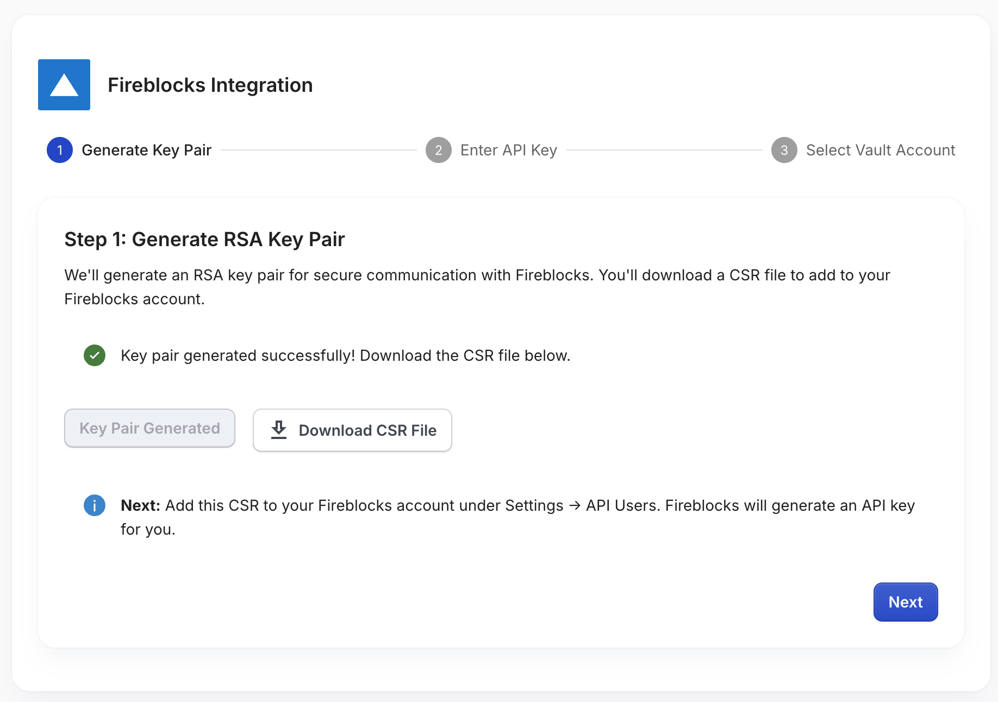Click the download arrow icon
The width and height of the screenshot is (998, 702).
(x=279, y=430)
